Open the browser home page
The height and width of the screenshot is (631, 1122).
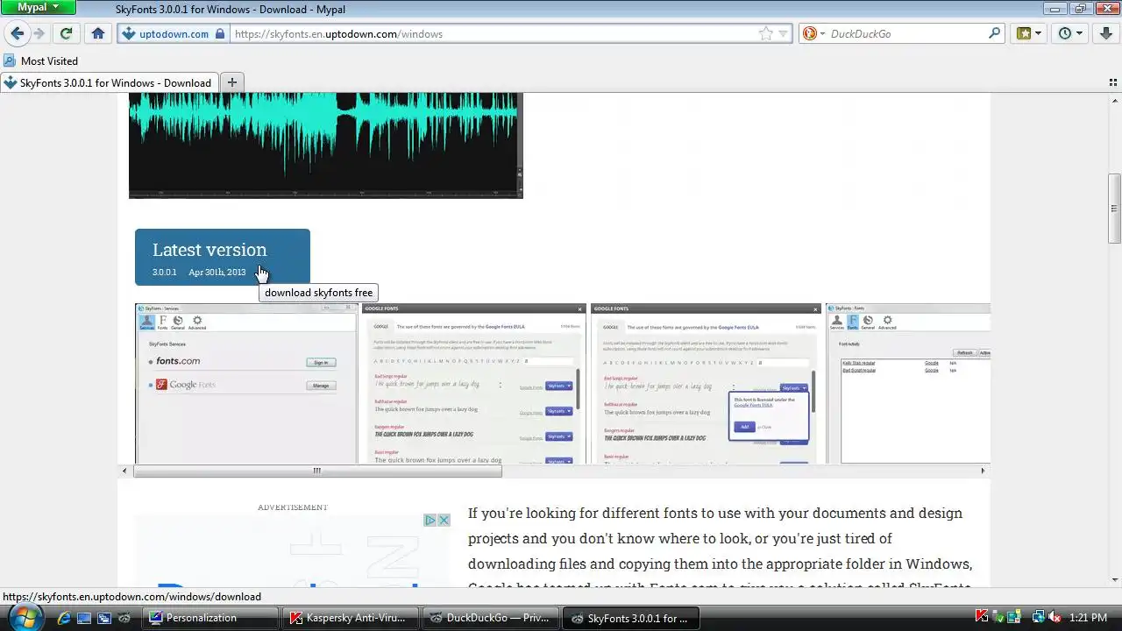coord(98,33)
